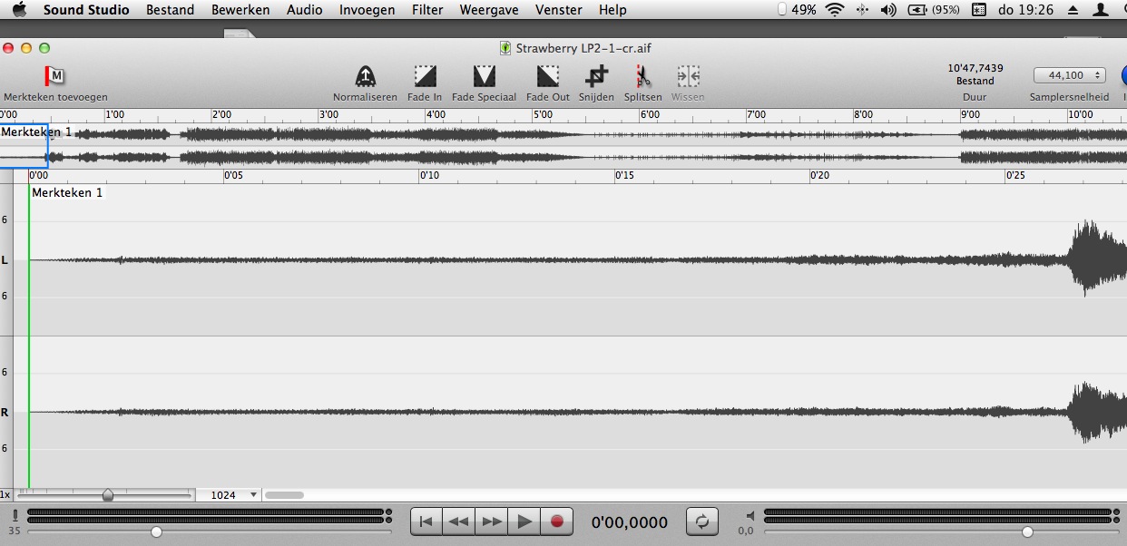Click the Merkteken toevoegen marker icon
Viewport: 1127px width, 546px height.
[x=55, y=76]
